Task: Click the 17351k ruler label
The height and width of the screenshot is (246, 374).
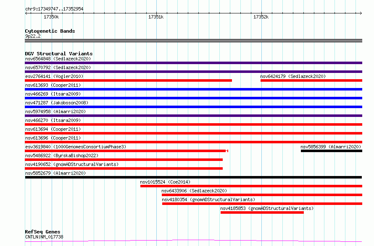Action: tap(156, 17)
